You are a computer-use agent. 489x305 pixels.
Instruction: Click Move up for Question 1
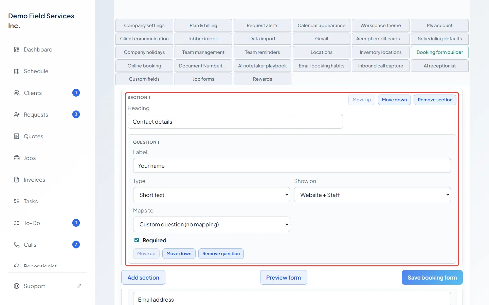pos(146,253)
